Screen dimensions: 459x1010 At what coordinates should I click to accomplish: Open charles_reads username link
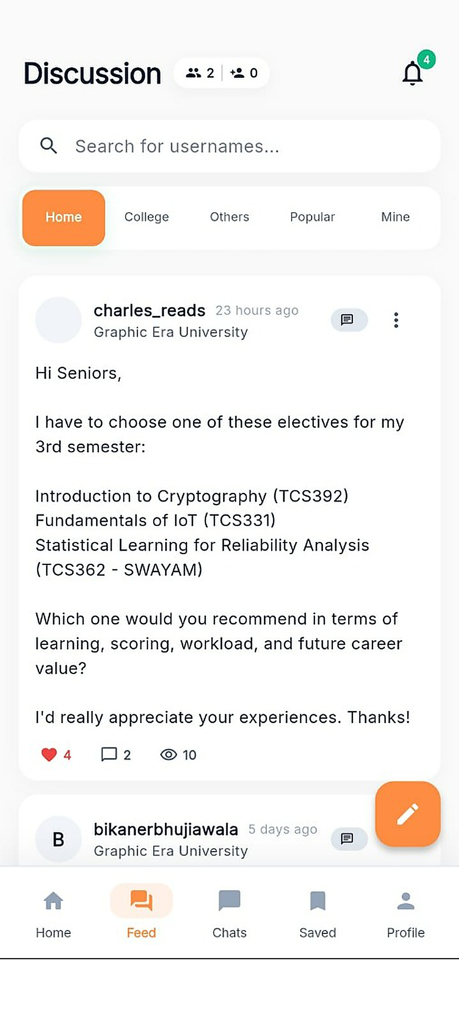(149, 310)
